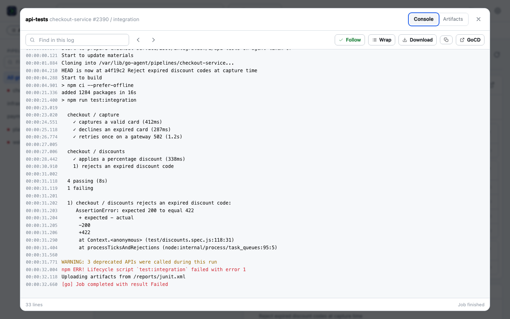510x319 pixels.
Task: Open this job in GoCD
Action: point(470,40)
